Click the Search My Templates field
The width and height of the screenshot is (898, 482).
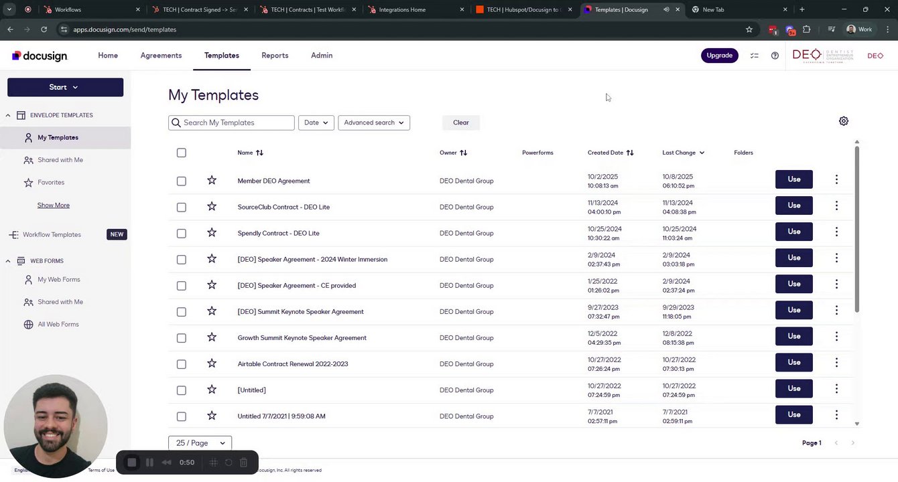tap(231, 123)
